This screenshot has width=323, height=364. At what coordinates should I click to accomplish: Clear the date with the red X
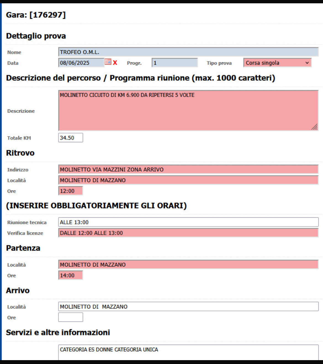coord(115,63)
